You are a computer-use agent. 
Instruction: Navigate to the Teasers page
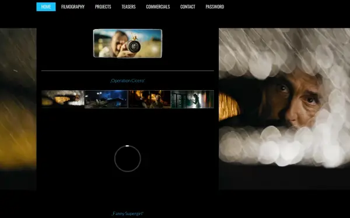(x=128, y=6)
